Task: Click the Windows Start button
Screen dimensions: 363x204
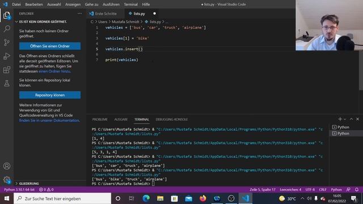Action: [x=7, y=198]
